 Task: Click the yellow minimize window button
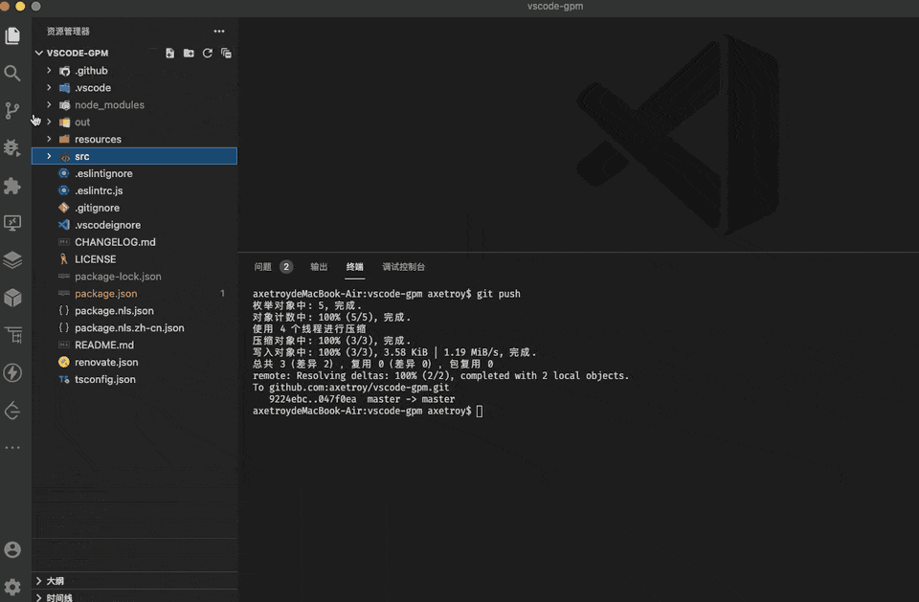click(x=20, y=6)
